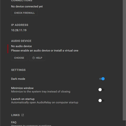This screenshot has width=126, height=126.
Task: Enable Minimize window toggle
Action: pyautogui.click(x=101, y=90)
